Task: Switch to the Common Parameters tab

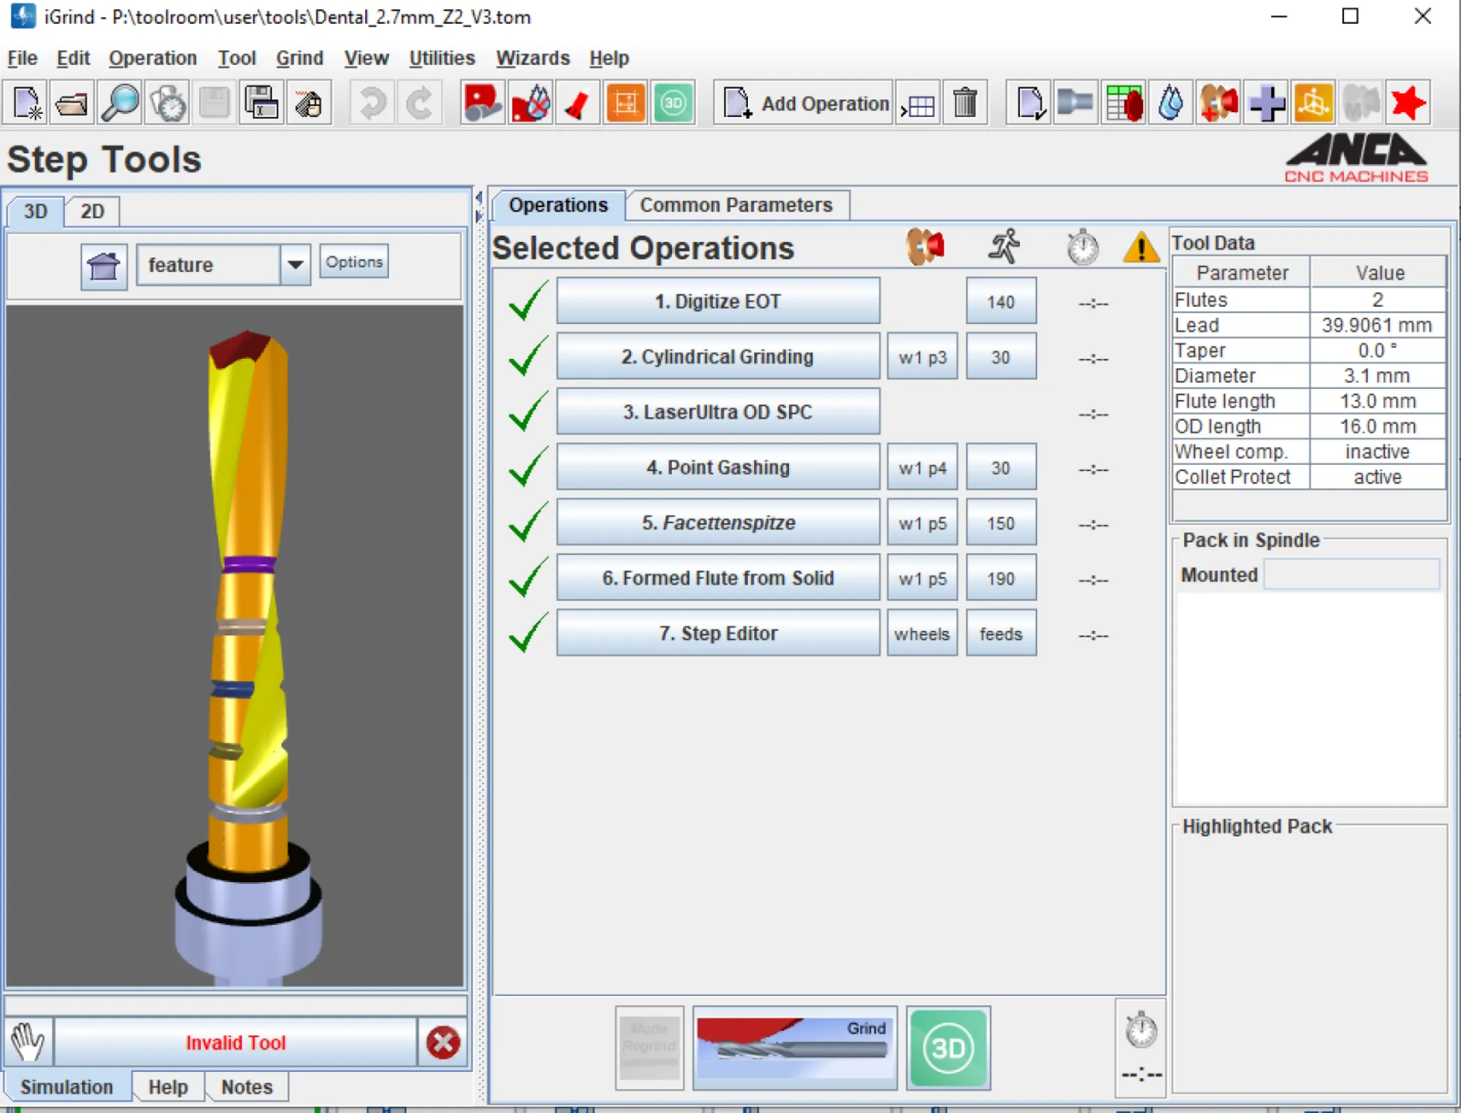Action: 736,205
